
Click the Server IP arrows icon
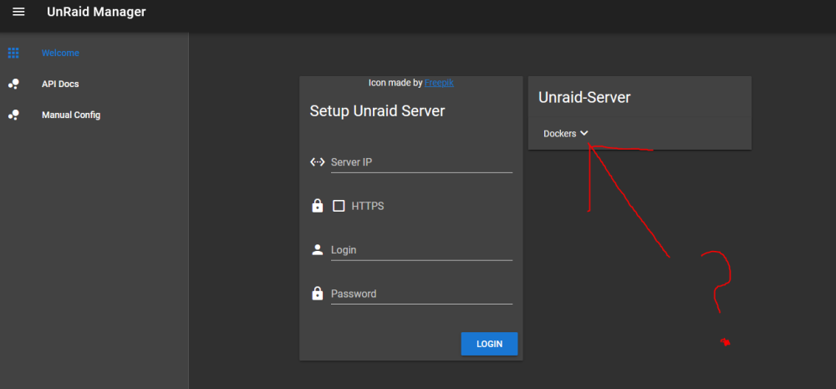point(317,162)
